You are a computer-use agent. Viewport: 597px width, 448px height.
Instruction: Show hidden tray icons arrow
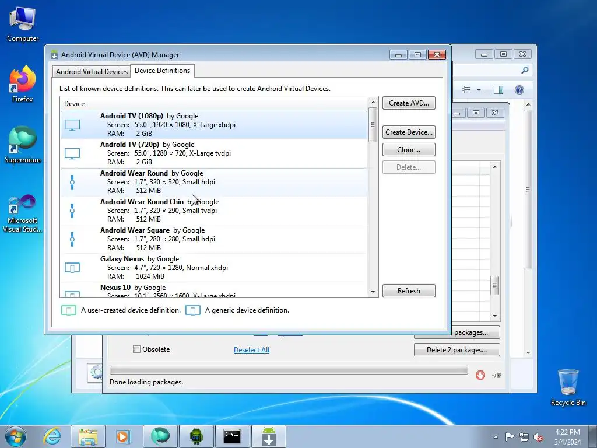[x=496, y=437]
